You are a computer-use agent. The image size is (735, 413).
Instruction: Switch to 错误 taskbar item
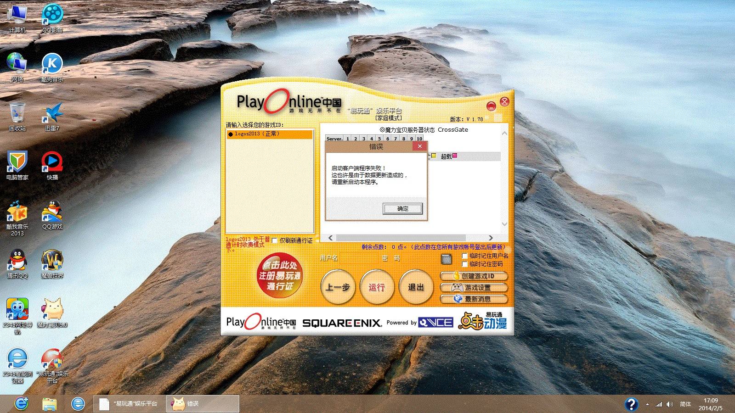(x=203, y=404)
